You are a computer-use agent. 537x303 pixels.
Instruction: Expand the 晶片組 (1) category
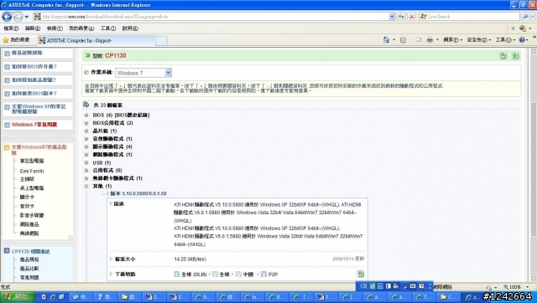86,131
